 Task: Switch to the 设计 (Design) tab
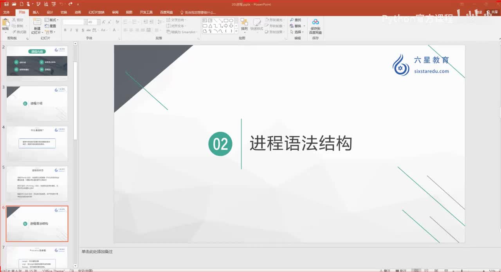(x=50, y=12)
